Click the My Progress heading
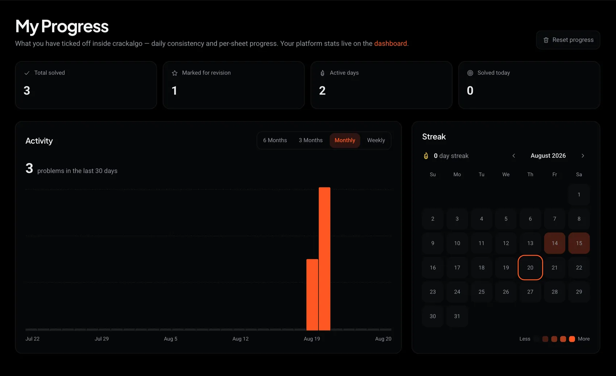This screenshot has height=376, width=616. coord(62,26)
